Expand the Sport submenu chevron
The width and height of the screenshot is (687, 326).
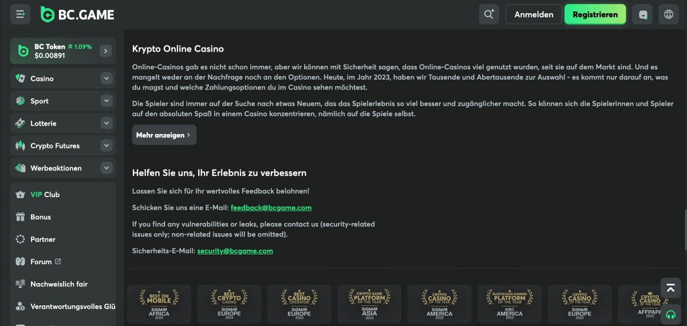point(106,101)
